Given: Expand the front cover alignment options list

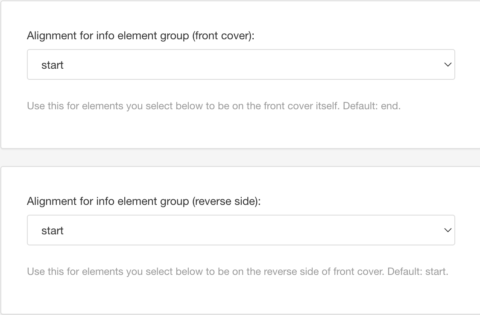Looking at the screenshot, I should 241,64.
